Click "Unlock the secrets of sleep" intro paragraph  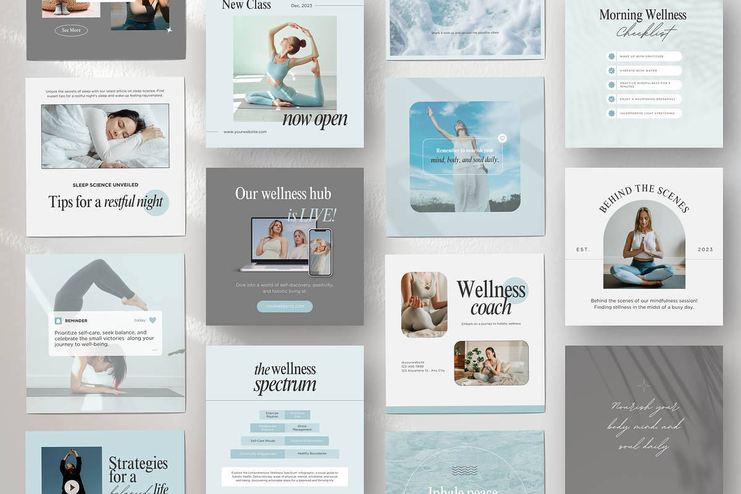[106, 94]
